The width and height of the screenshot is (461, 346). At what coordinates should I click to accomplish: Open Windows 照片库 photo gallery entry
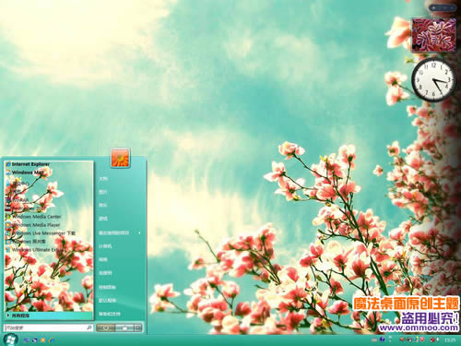[x=26, y=242]
